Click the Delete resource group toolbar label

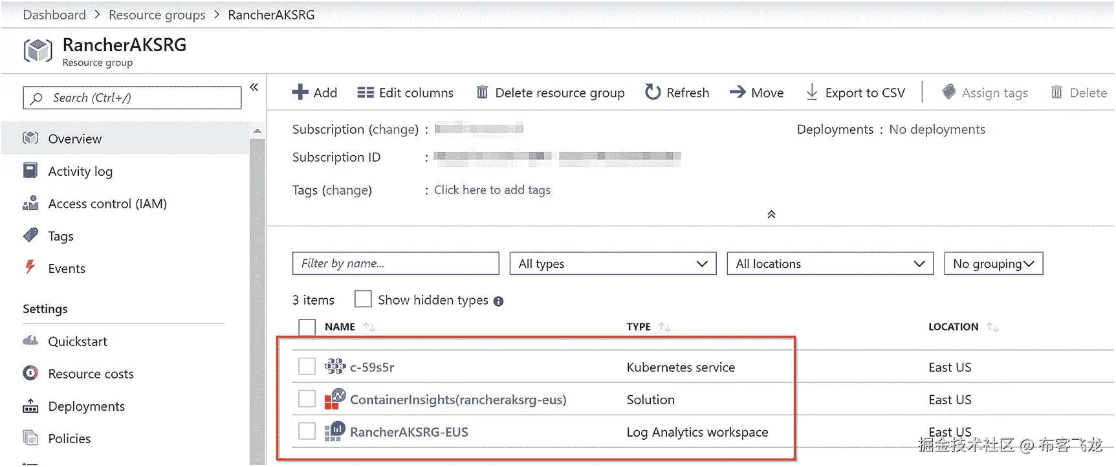click(x=560, y=92)
